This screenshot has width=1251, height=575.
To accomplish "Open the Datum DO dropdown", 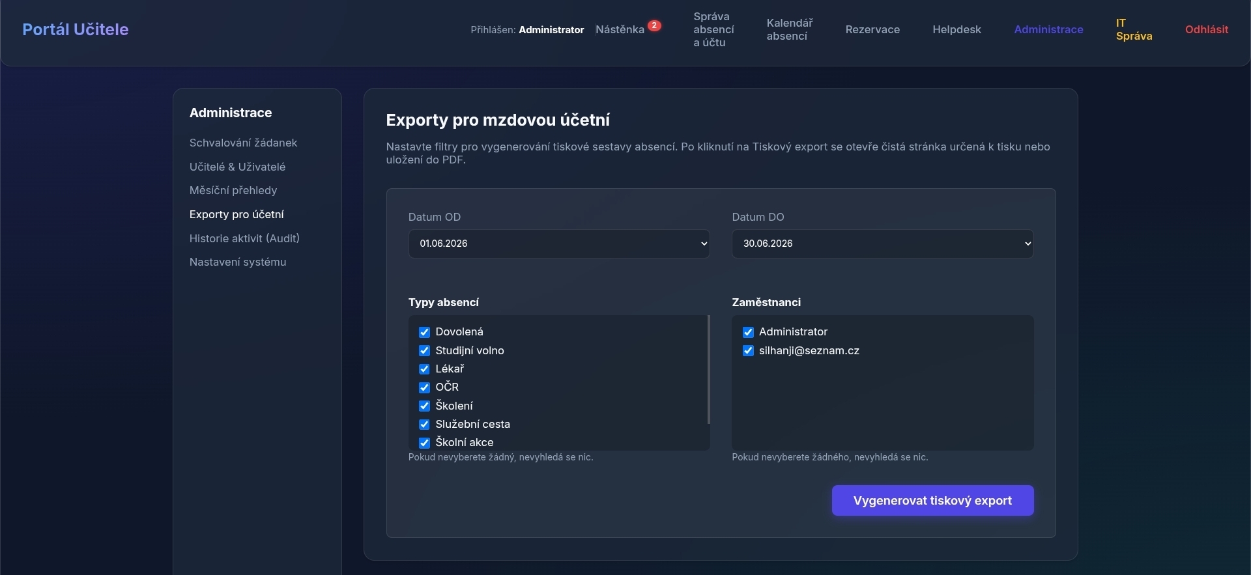I will [882, 244].
